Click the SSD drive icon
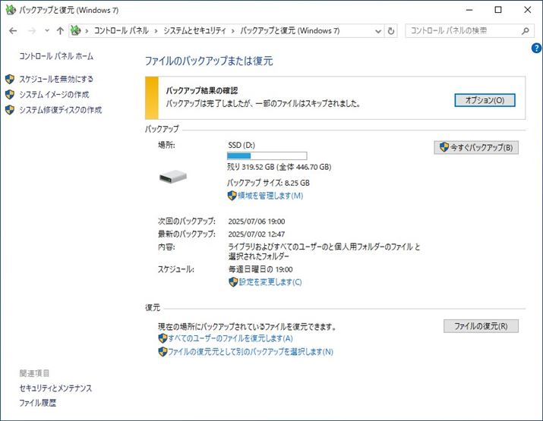 (x=173, y=177)
